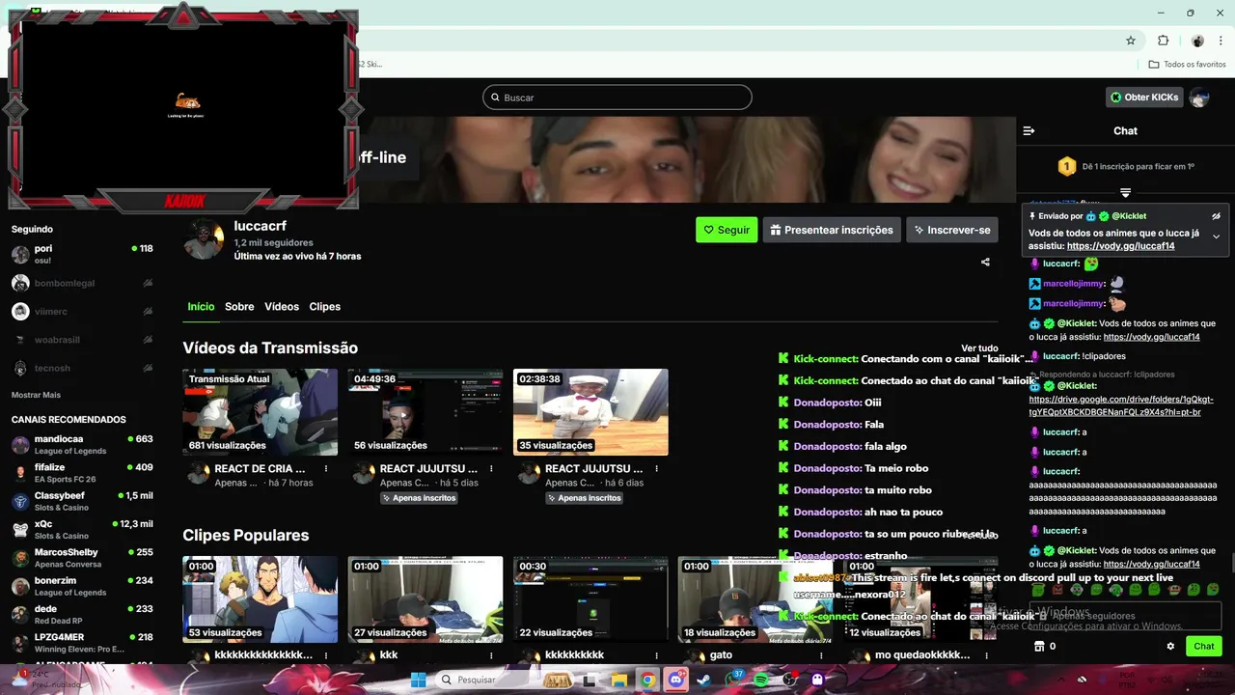Open Steam from the taskbar
The image size is (1235, 695).
(703, 680)
